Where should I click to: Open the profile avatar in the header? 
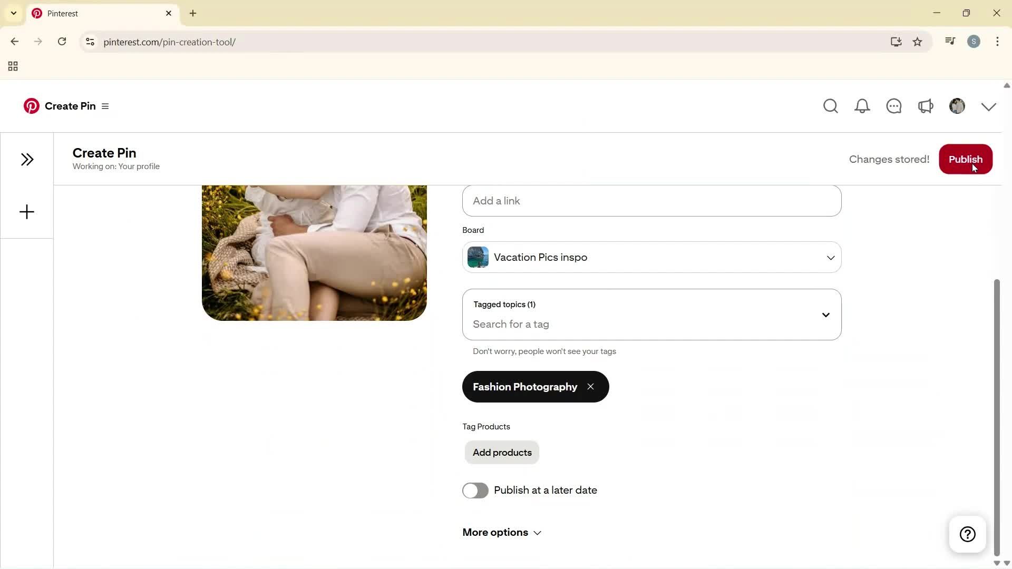click(x=957, y=106)
